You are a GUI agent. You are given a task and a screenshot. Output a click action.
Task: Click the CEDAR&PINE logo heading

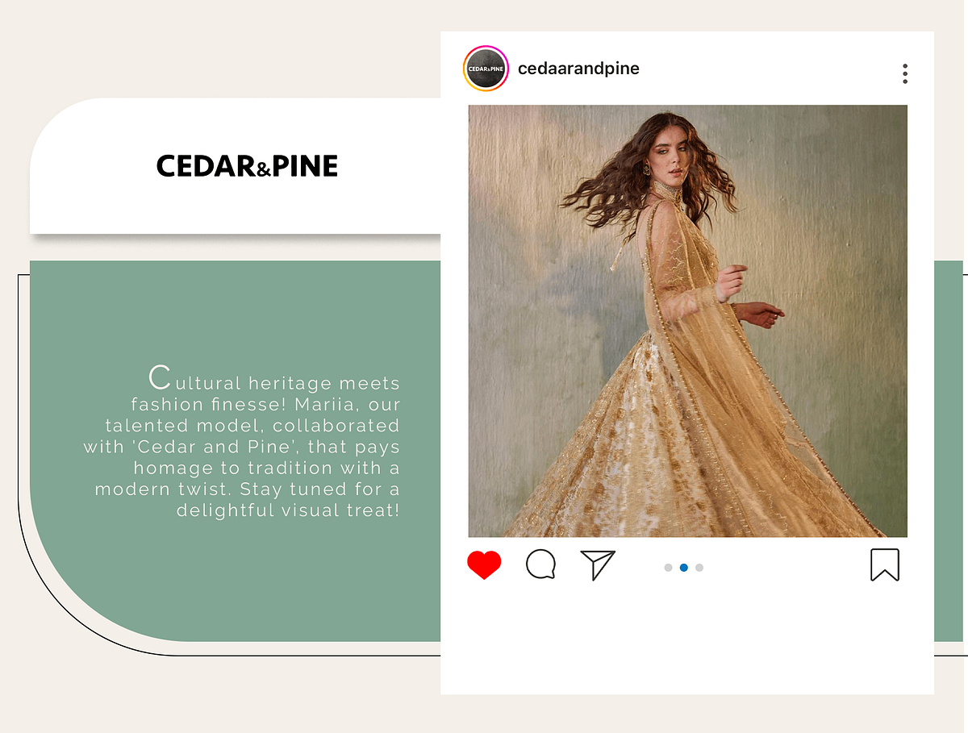[247, 166]
